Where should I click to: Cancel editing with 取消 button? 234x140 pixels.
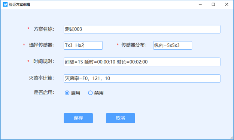tap(121, 118)
